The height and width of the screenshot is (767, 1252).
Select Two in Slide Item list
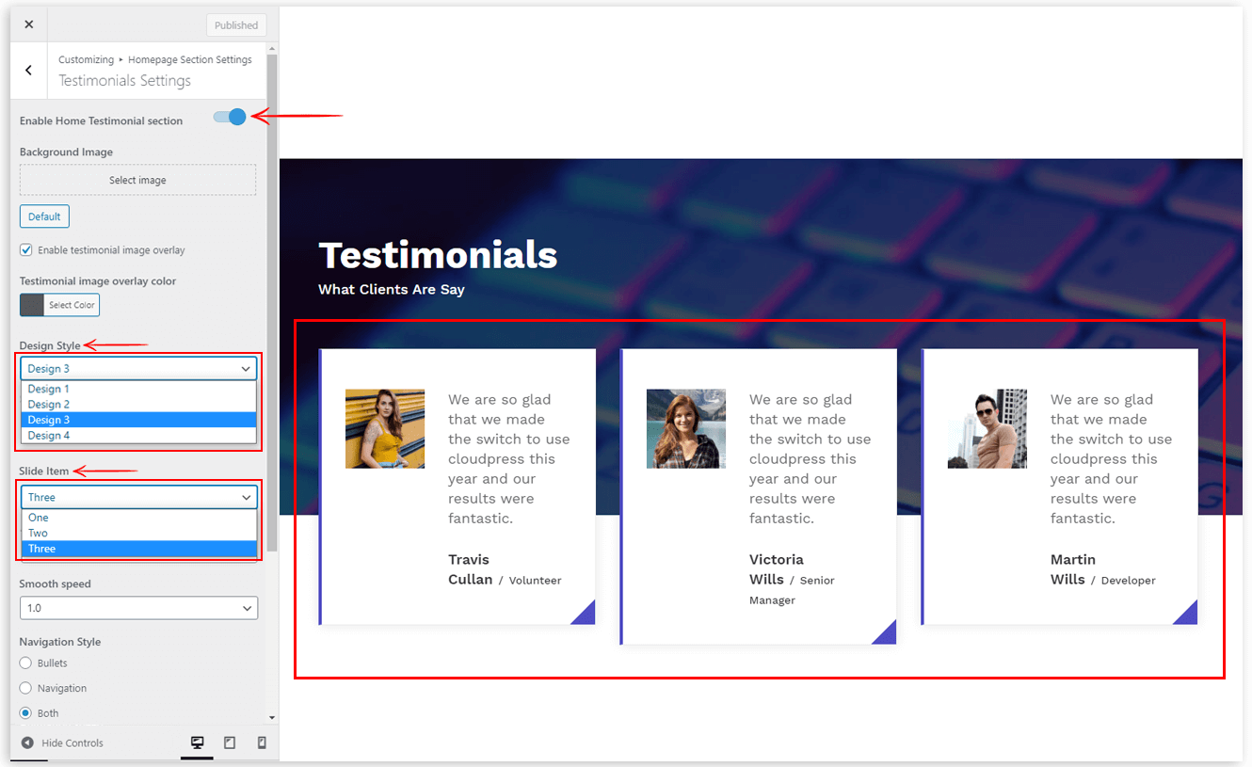click(x=138, y=533)
